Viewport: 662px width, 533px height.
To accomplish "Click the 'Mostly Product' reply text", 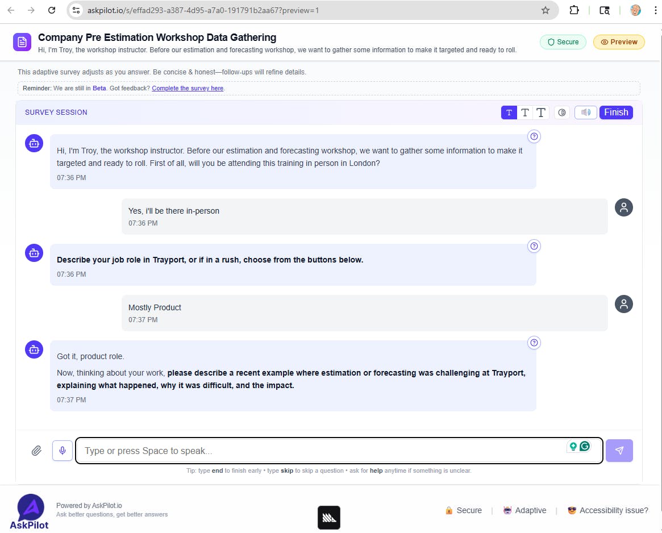I will click(155, 307).
